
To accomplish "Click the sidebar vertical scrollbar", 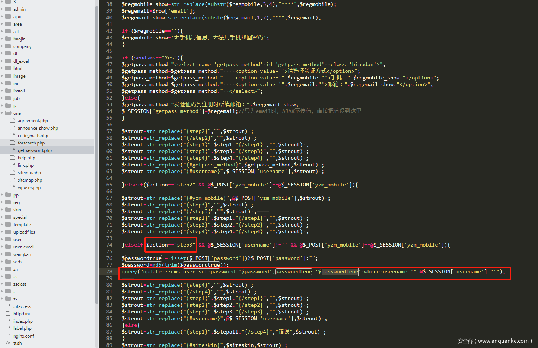I will pos(96,149).
